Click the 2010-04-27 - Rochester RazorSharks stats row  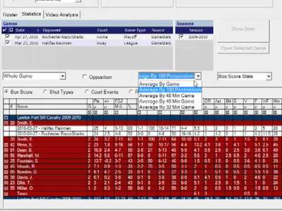coord(142,134)
